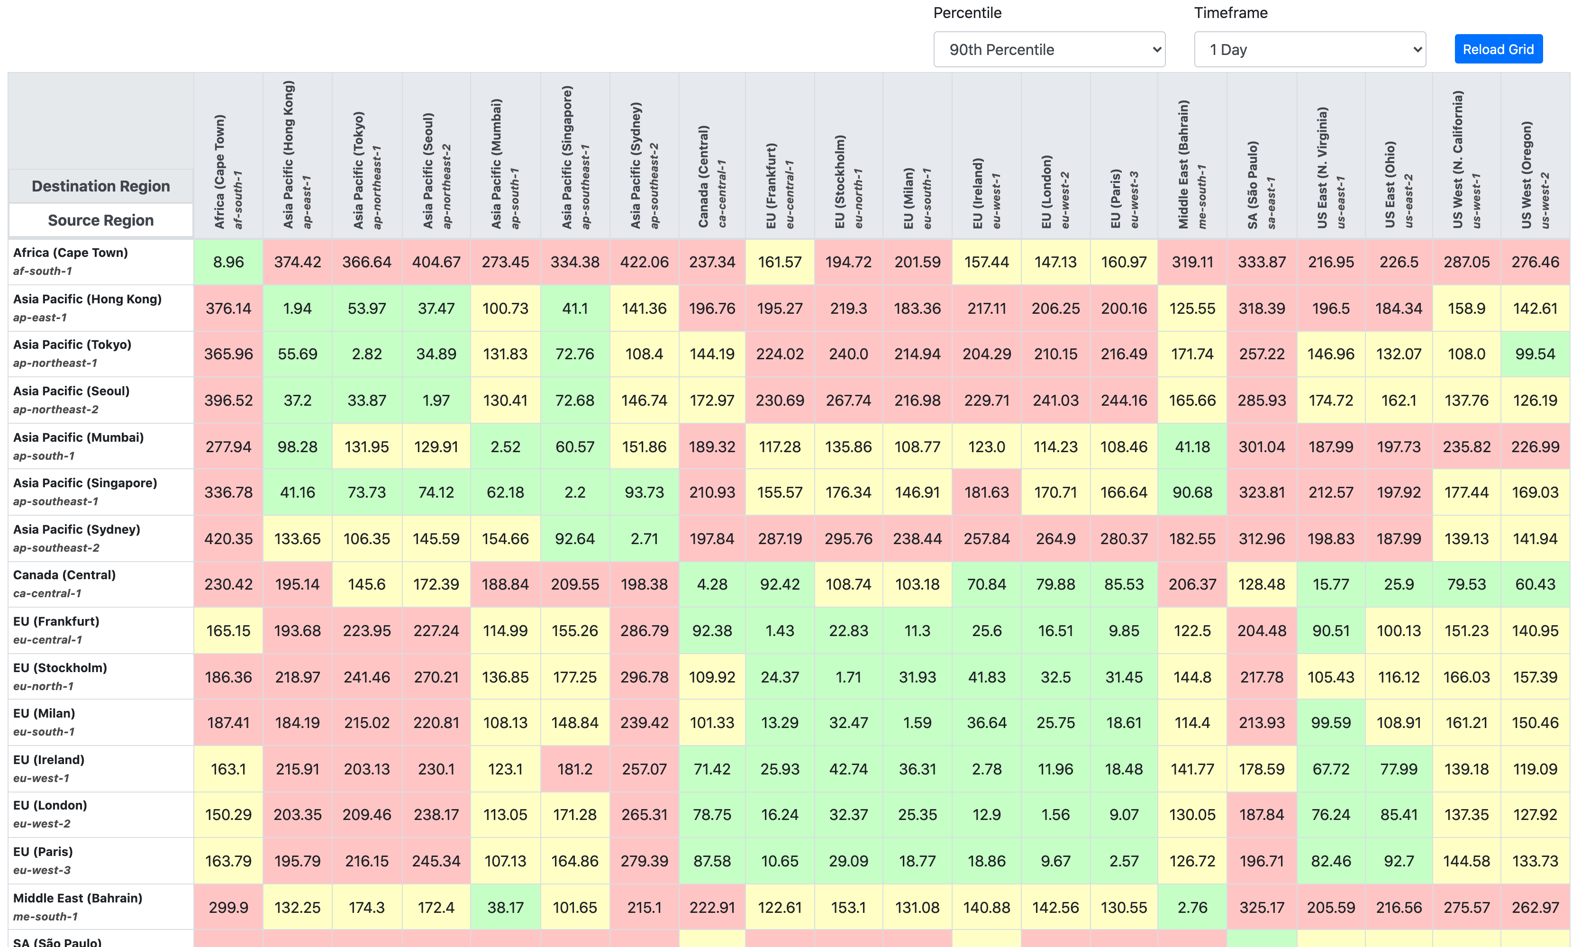Click Destination Region header label
Image resolution: width=1581 pixels, height=947 pixels.
[x=100, y=186]
